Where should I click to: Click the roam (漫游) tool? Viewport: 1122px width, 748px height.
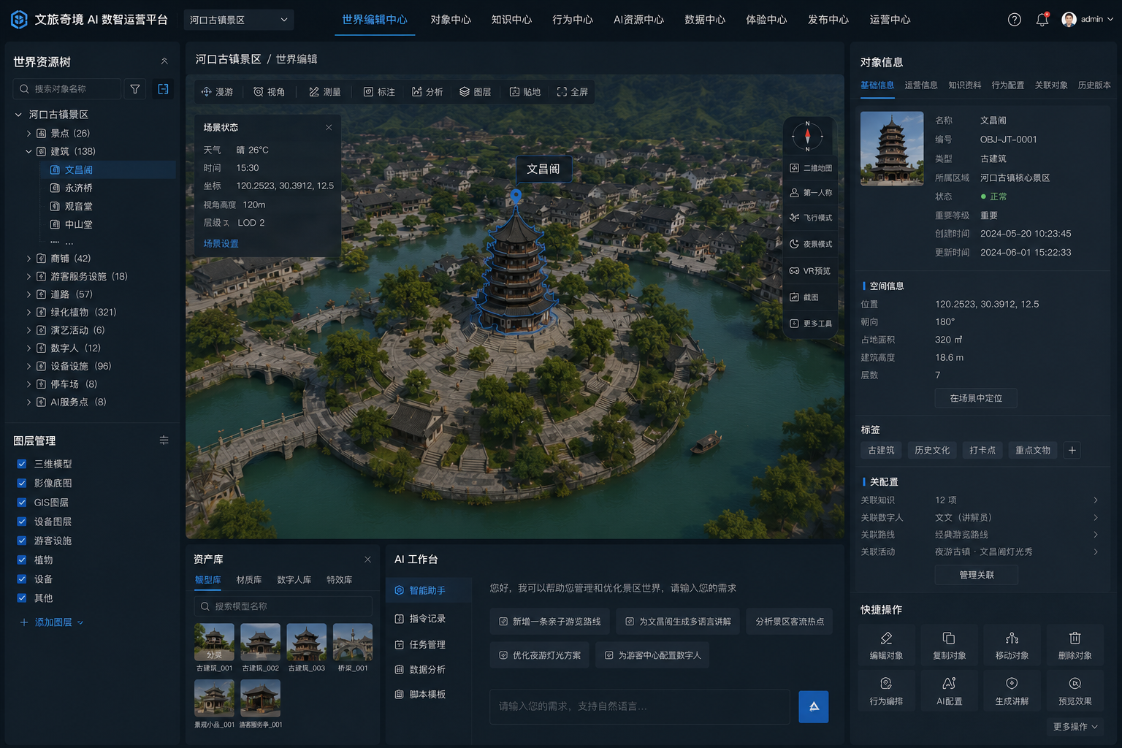tap(217, 92)
